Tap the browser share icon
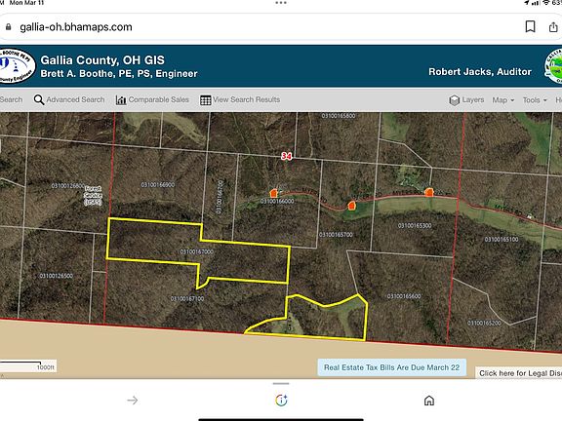This screenshot has height=421, width=562. [553, 27]
